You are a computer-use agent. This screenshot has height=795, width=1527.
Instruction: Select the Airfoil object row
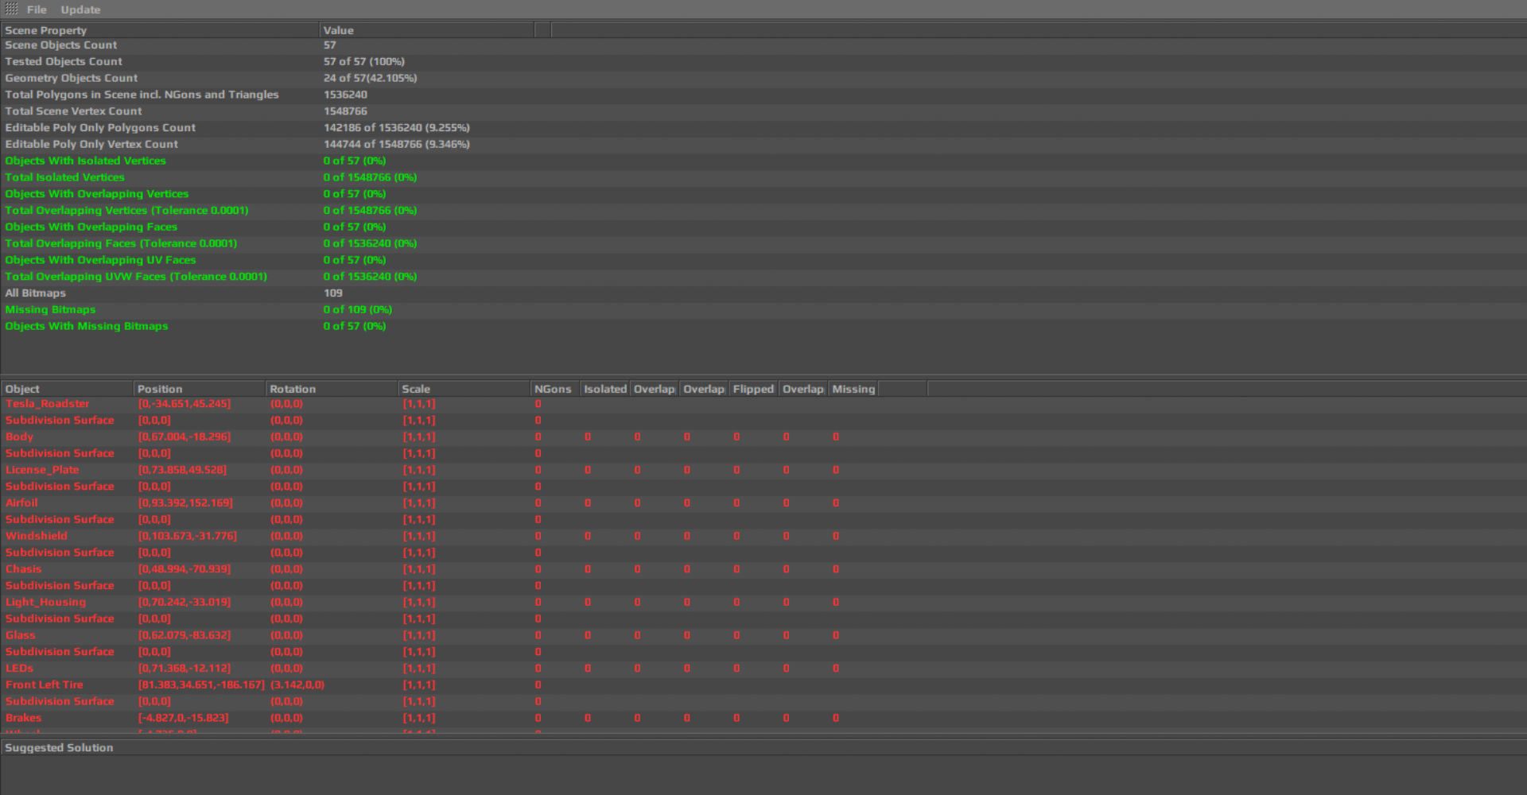[x=763, y=502]
